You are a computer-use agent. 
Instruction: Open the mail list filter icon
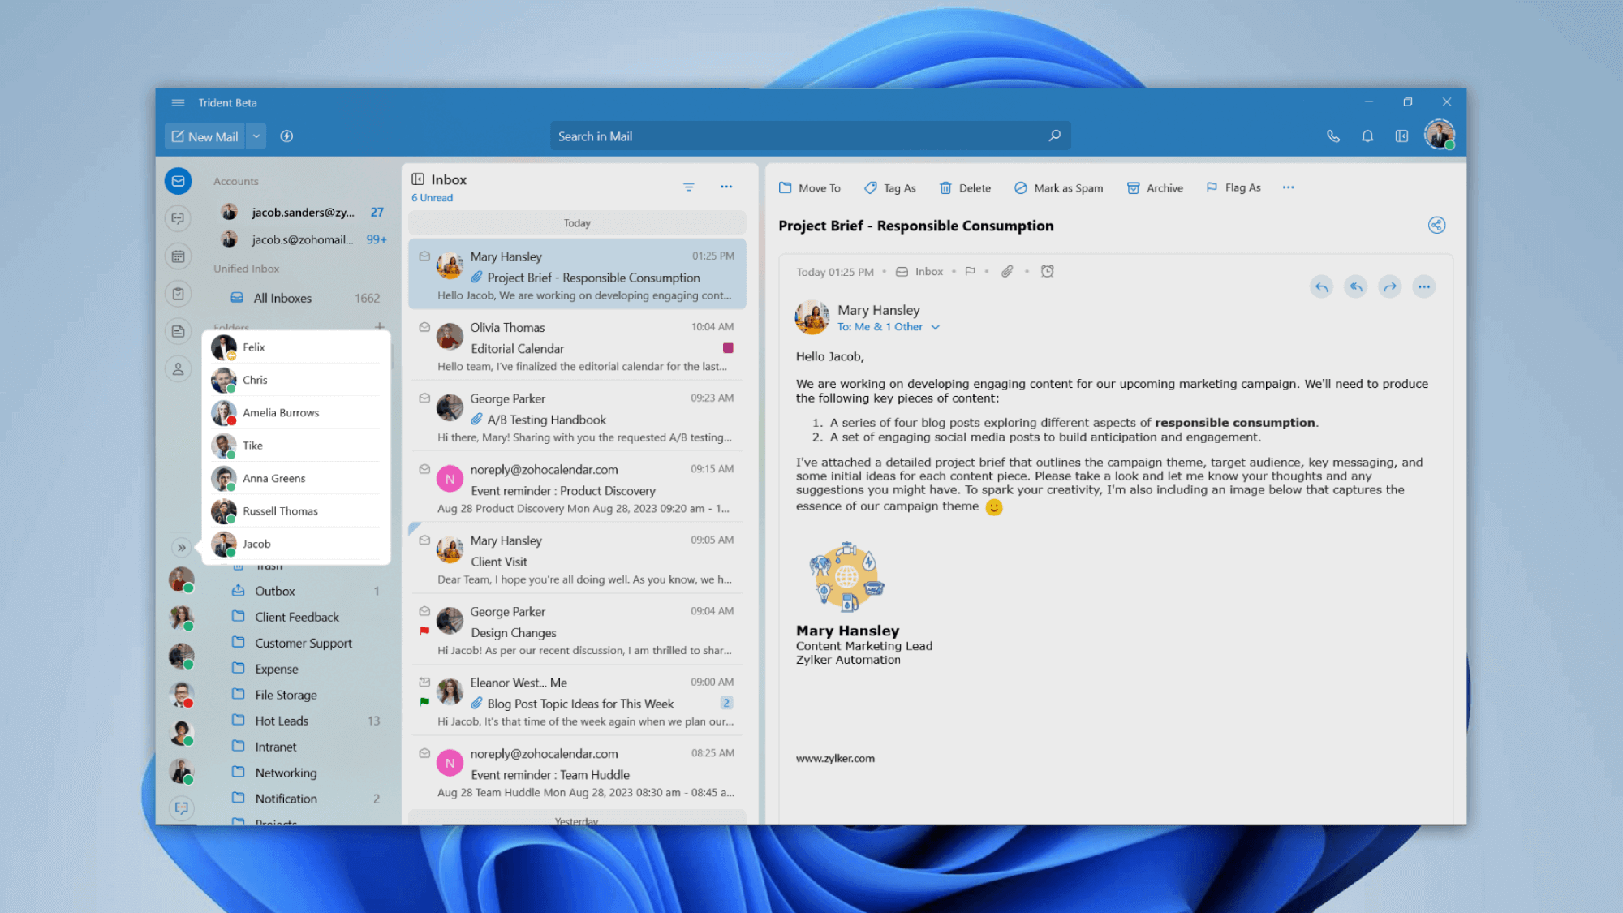pos(688,187)
